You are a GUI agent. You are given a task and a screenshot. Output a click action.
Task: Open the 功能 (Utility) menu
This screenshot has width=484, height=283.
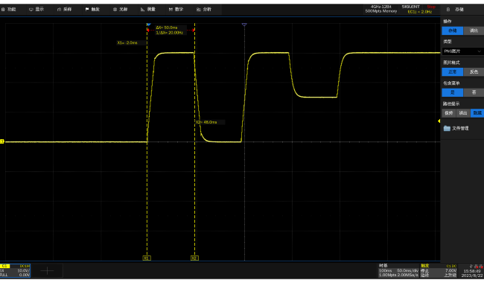[x=9, y=10]
